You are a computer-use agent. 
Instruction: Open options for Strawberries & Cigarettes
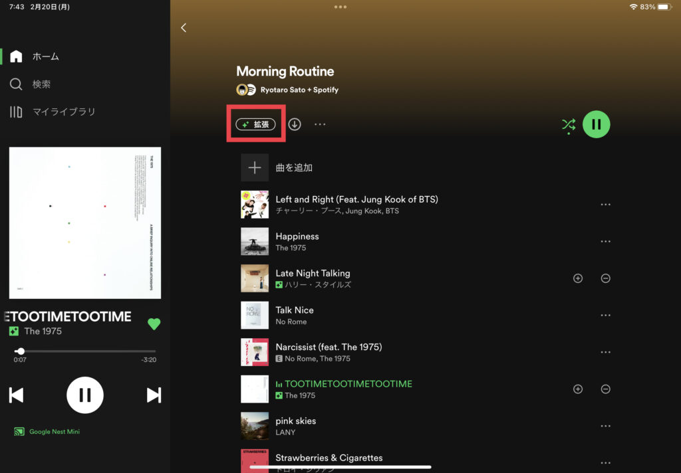605,462
